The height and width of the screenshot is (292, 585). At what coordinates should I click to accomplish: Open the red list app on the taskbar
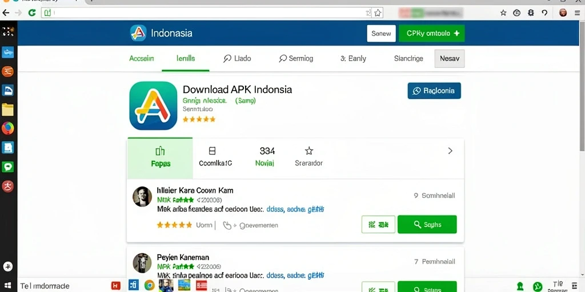pyautogui.click(x=201, y=286)
